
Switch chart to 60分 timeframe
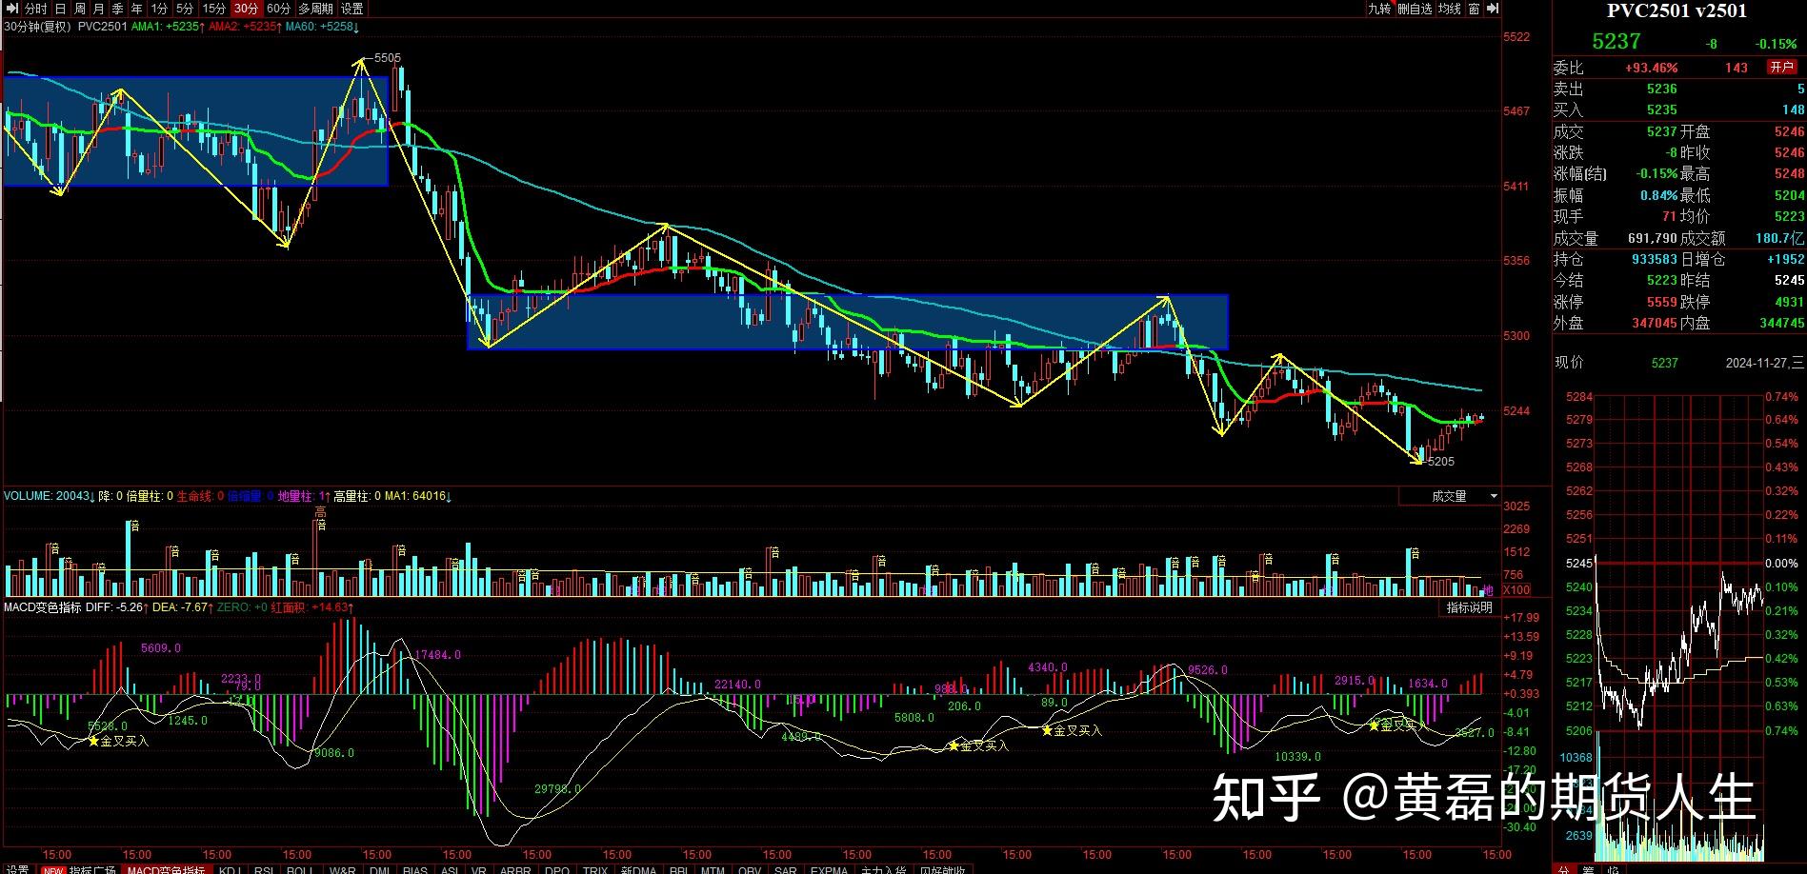pyautogui.click(x=278, y=9)
